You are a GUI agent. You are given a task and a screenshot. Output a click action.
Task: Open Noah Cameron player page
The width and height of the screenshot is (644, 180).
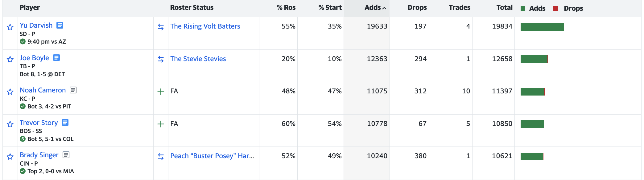[x=43, y=90]
